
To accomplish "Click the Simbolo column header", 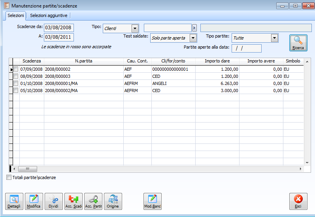I will pos(293,61).
